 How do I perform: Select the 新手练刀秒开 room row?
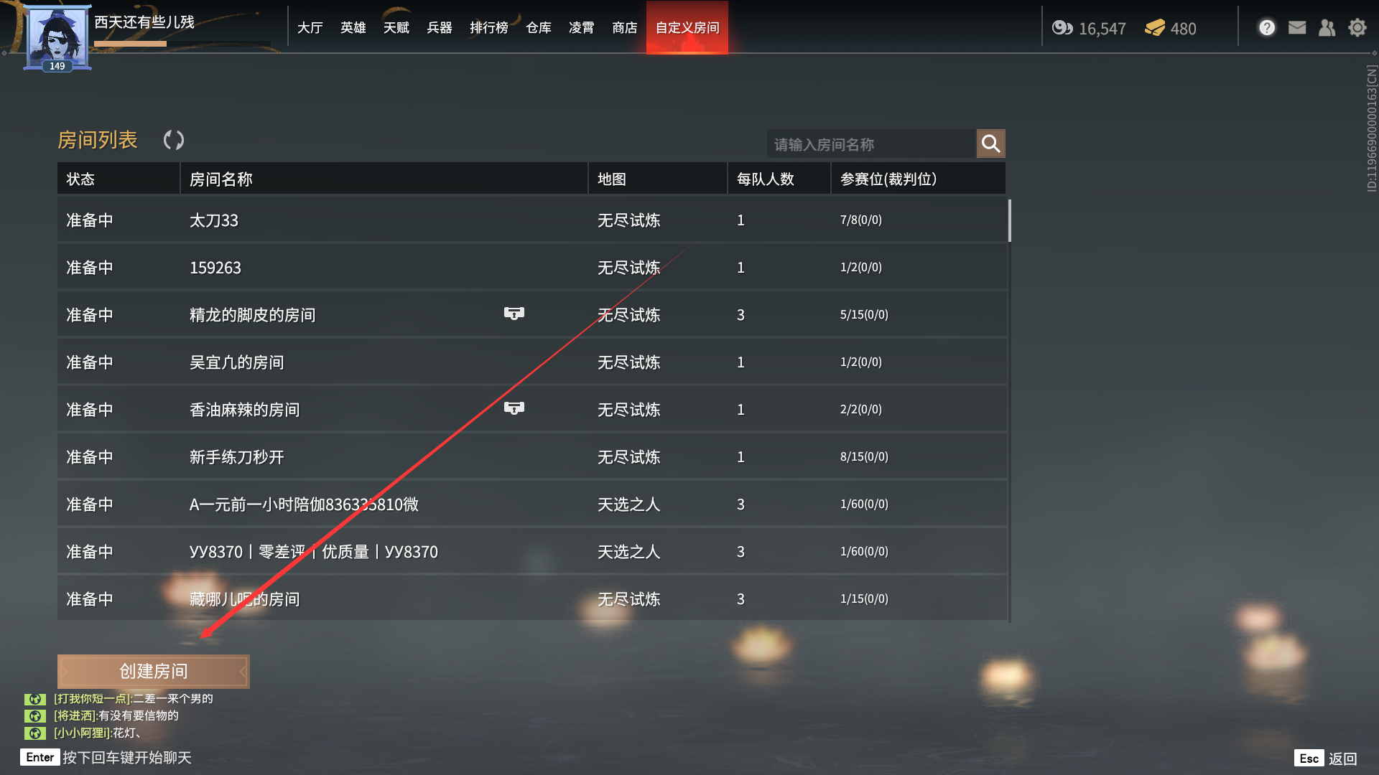pos(531,457)
